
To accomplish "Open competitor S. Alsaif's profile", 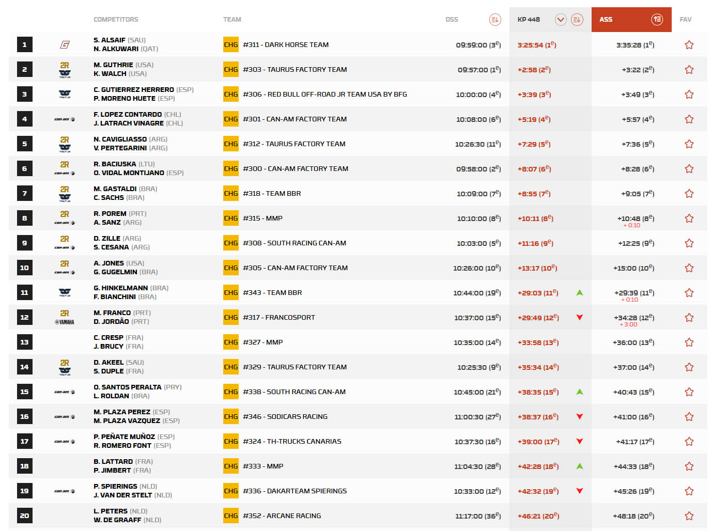I will pyautogui.click(x=109, y=40).
